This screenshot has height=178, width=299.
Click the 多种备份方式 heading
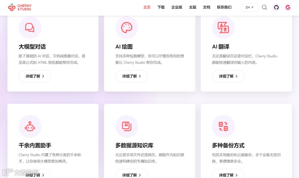pos(228,145)
